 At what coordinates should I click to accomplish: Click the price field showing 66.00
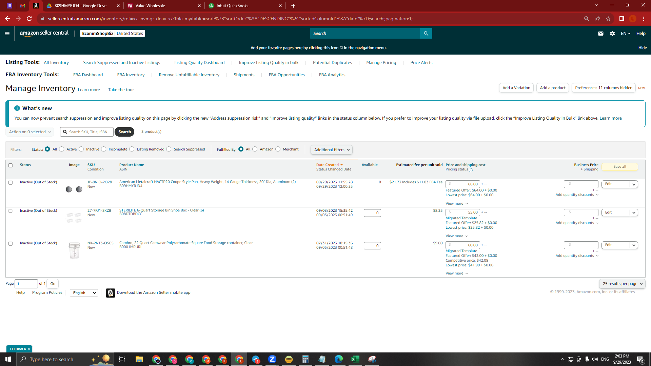(462, 184)
